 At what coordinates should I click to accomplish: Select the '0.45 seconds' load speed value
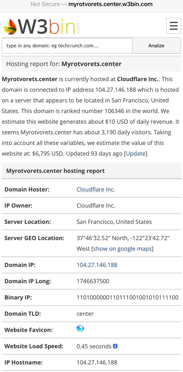point(94,346)
